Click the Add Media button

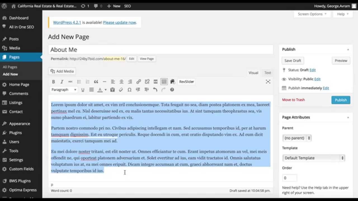pyautogui.click(x=62, y=71)
